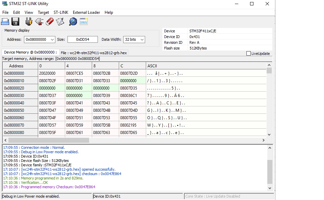Open the View menu

(29, 12)
